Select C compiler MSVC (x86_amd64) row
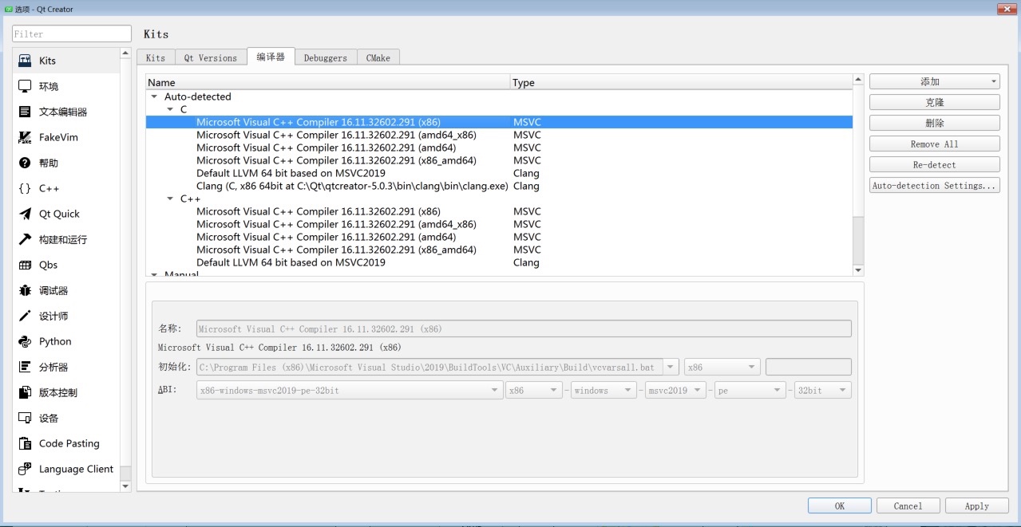This screenshot has height=527, width=1021. click(x=499, y=160)
